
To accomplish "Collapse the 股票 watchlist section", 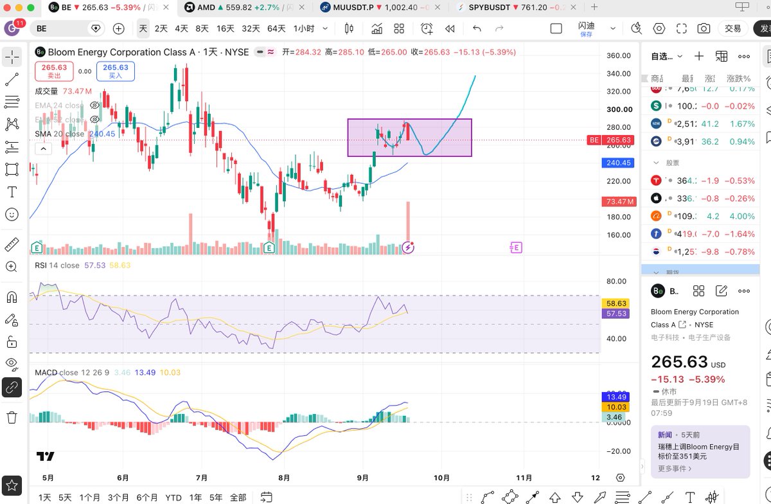I will click(x=656, y=163).
